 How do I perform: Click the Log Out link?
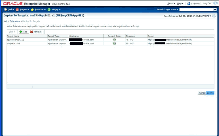tap(207, 3)
